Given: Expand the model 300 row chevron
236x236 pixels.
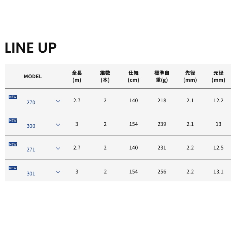Looking at the screenshot, I should (x=58, y=125).
